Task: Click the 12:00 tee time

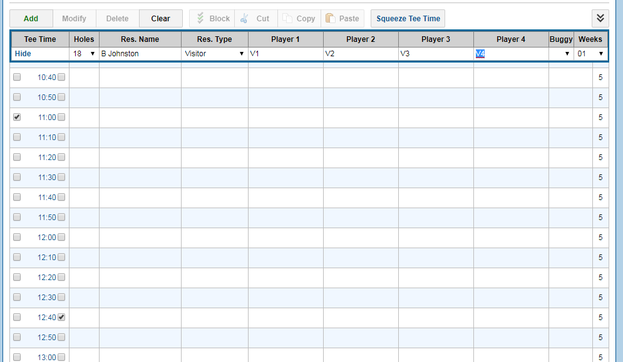Action: tap(47, 238)
